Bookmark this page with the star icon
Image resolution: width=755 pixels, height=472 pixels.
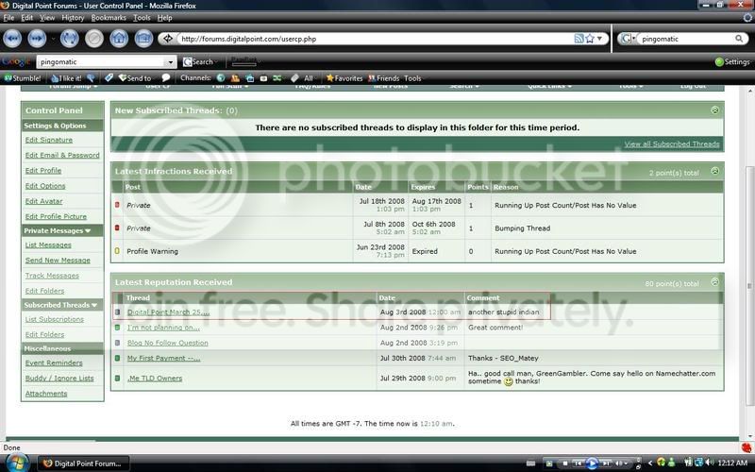point(590,39)
